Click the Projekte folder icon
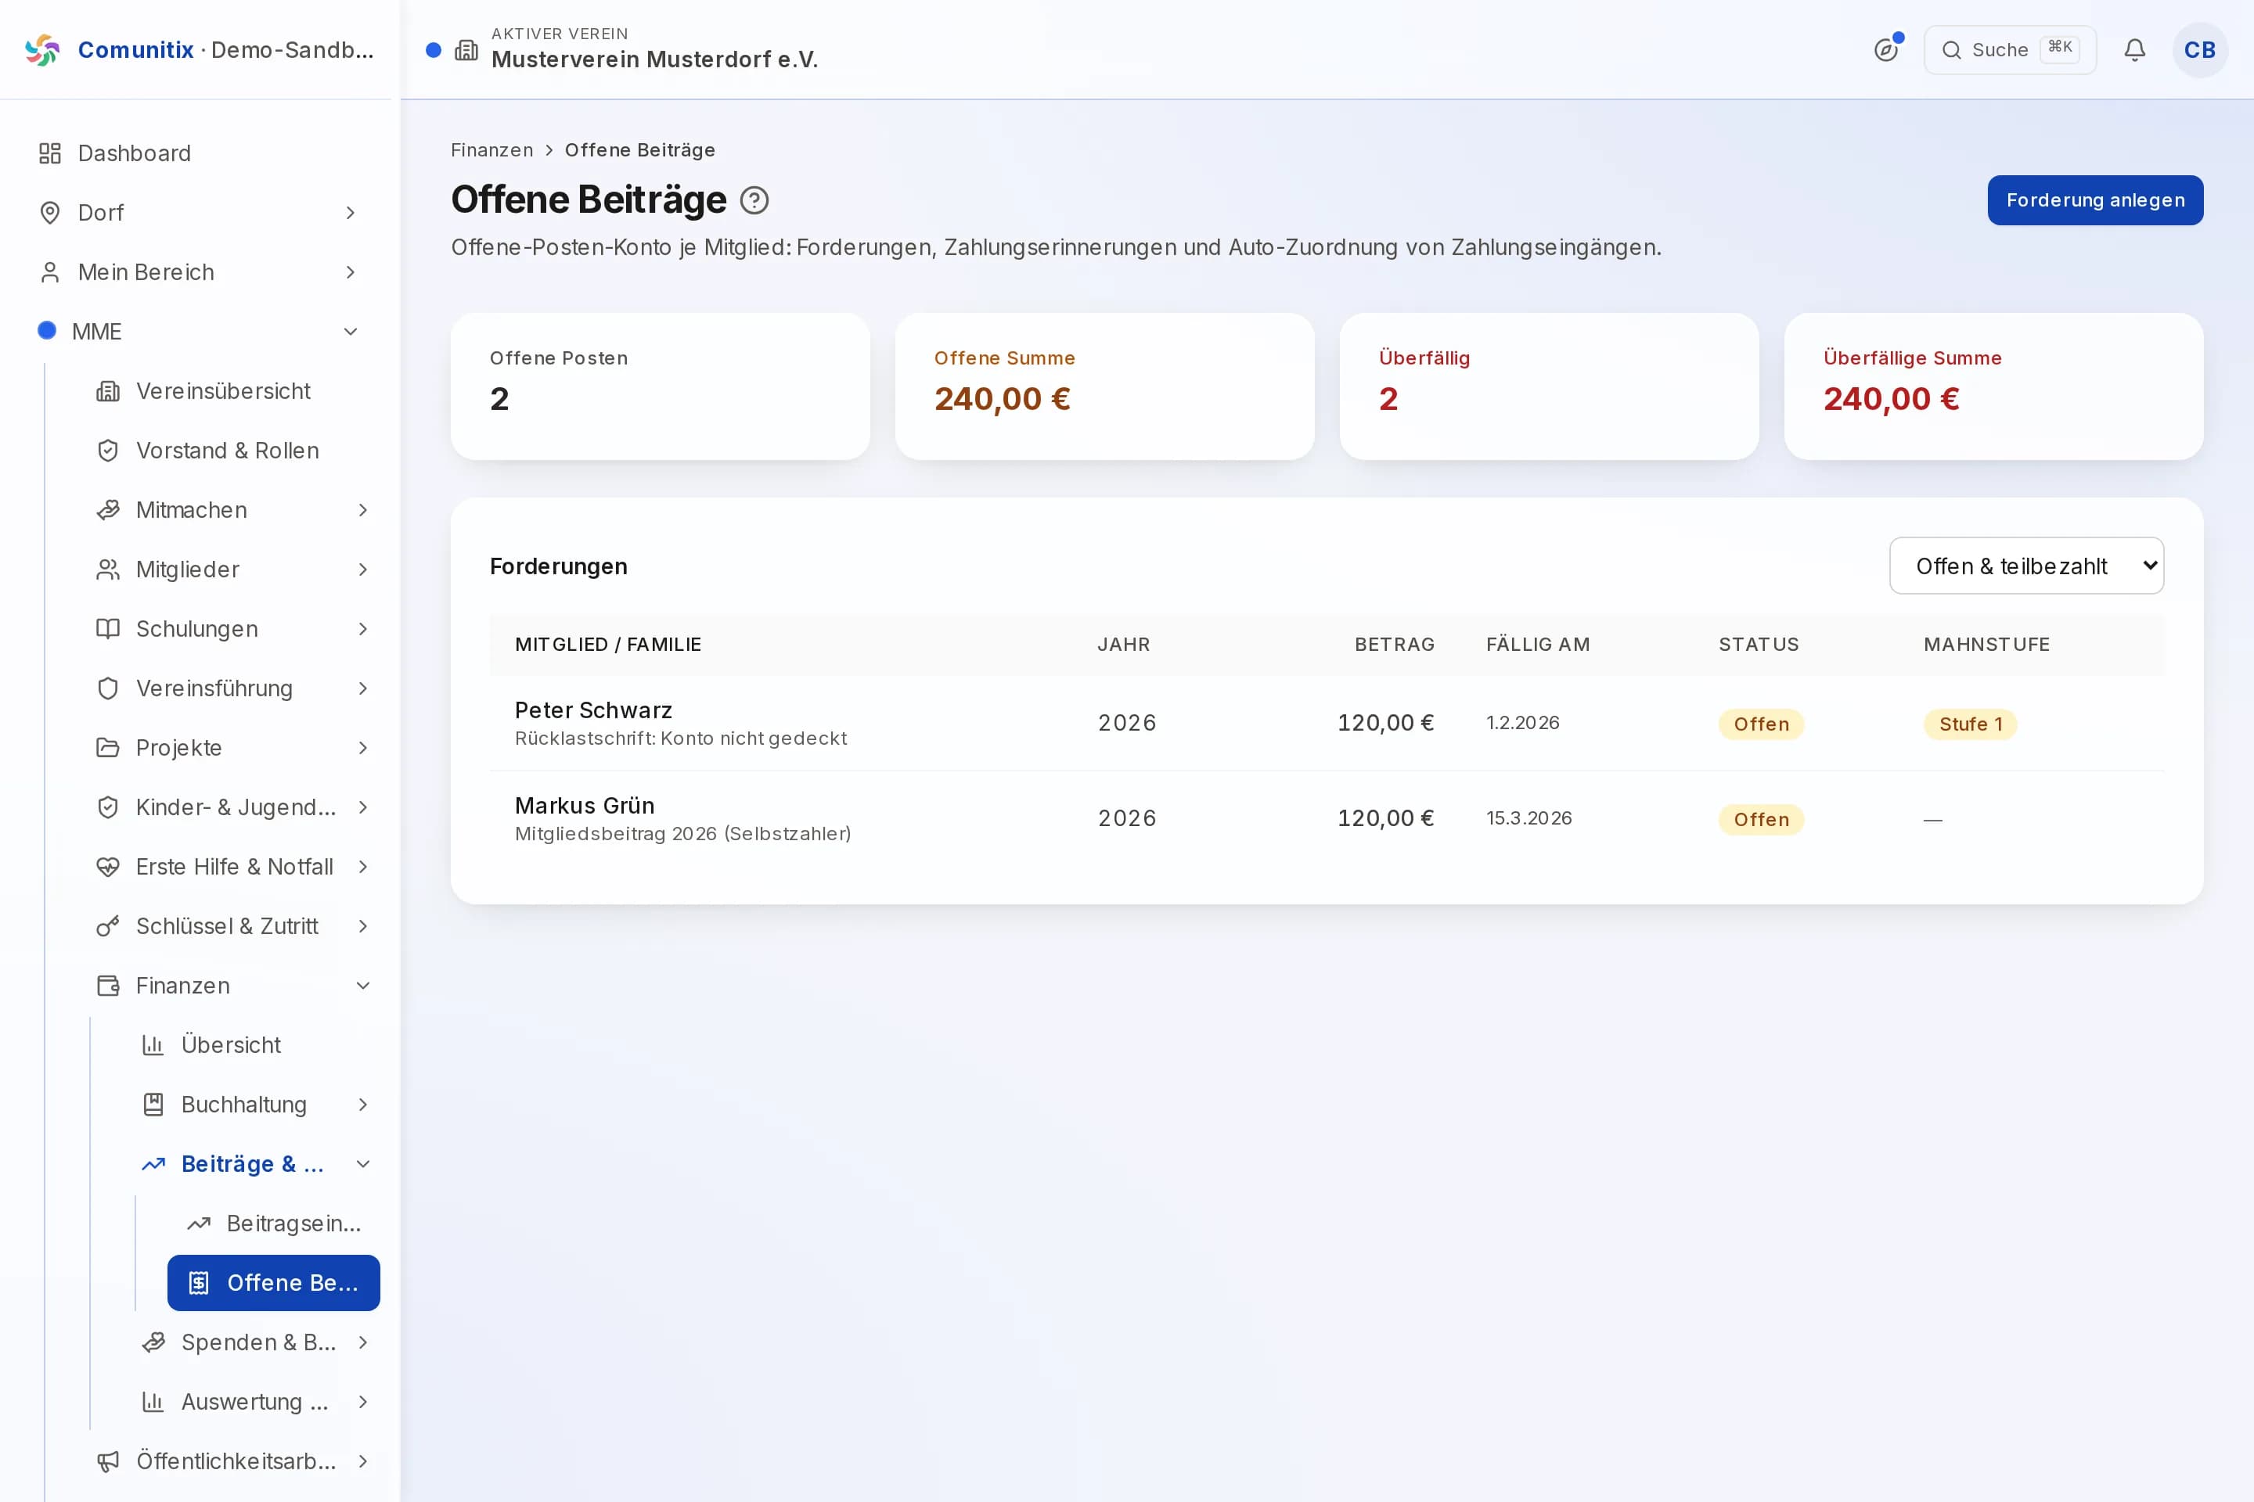 pos(108,747)
